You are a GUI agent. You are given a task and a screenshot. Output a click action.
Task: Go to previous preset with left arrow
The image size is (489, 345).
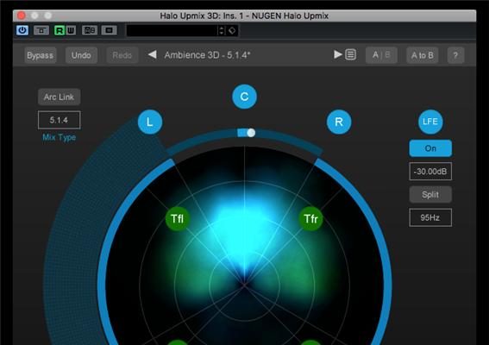tap(152, 54)
